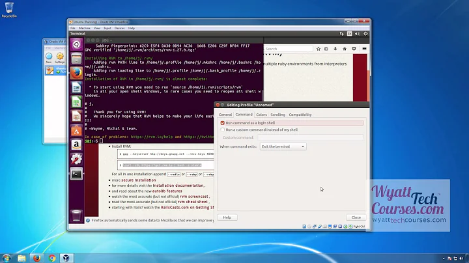Click Settings in VirtualBox Manager window

pyautogui.click(x=60, y=58)
